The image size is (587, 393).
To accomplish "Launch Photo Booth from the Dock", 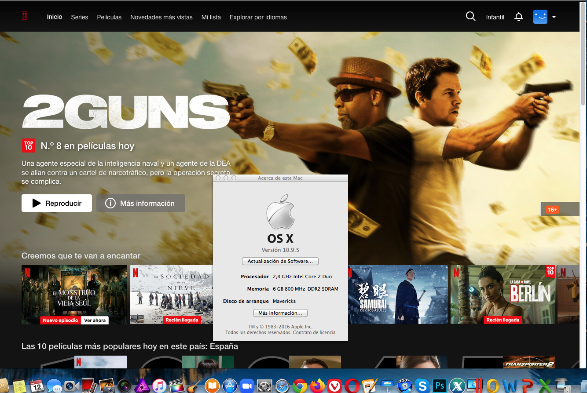I will click(x=89, y=385).
